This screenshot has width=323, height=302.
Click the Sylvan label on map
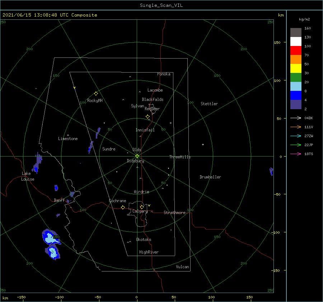[x=137, y=106]
